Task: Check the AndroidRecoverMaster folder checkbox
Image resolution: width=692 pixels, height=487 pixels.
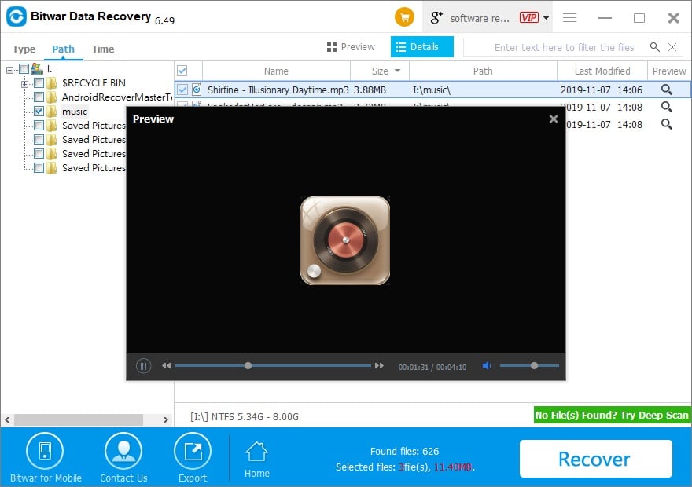Action: click(39, 97)
